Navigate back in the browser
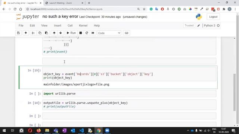Screen dimensions: 239x134 point(4,9)
